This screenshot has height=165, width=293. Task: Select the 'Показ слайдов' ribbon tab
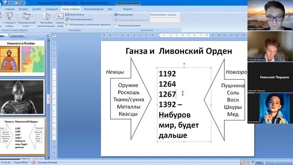[x=71, y=9]
